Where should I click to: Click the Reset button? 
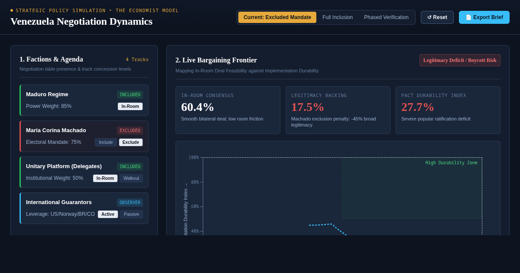[437, 17]
